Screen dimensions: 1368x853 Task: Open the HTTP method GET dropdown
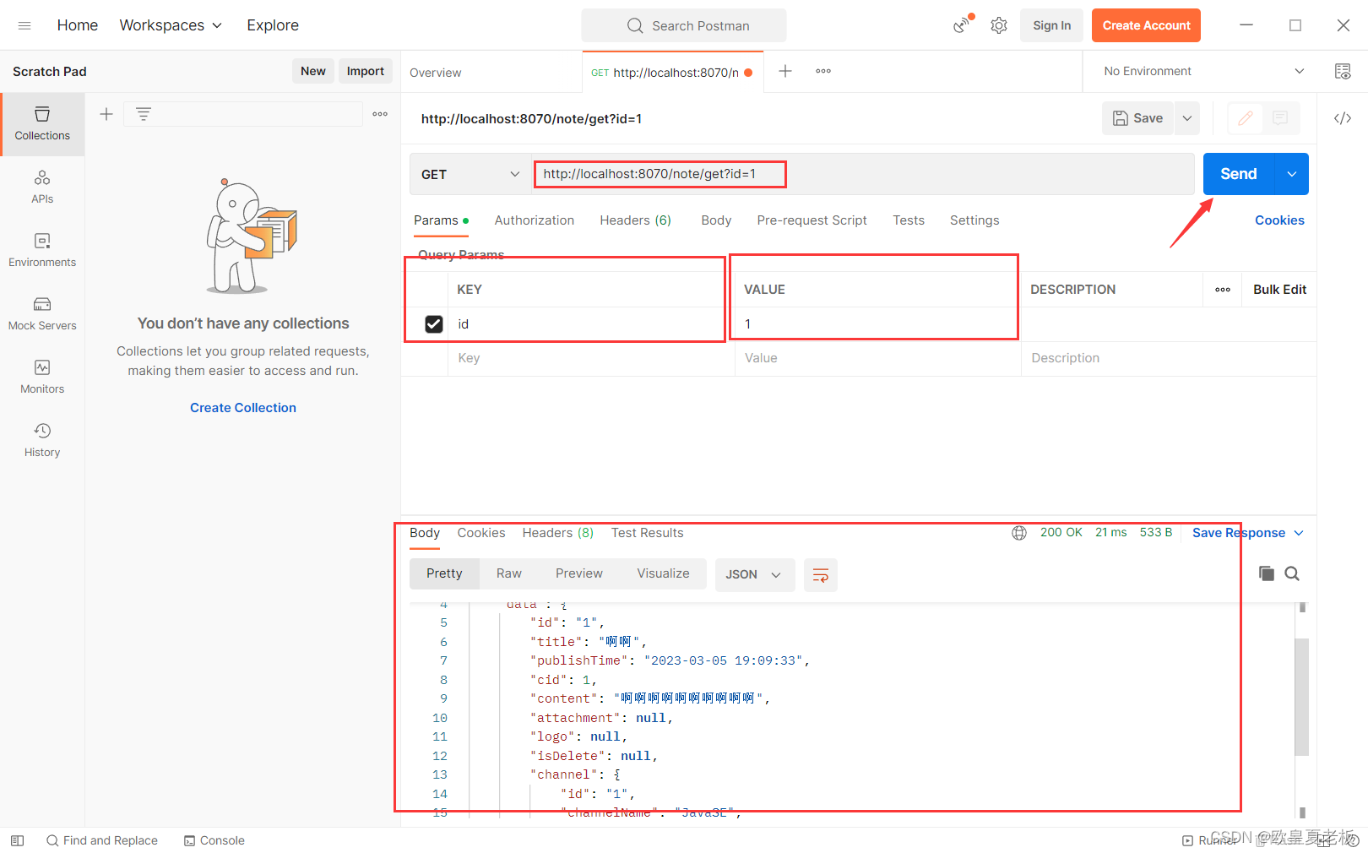pyautogui.click(x=470, y=174)
